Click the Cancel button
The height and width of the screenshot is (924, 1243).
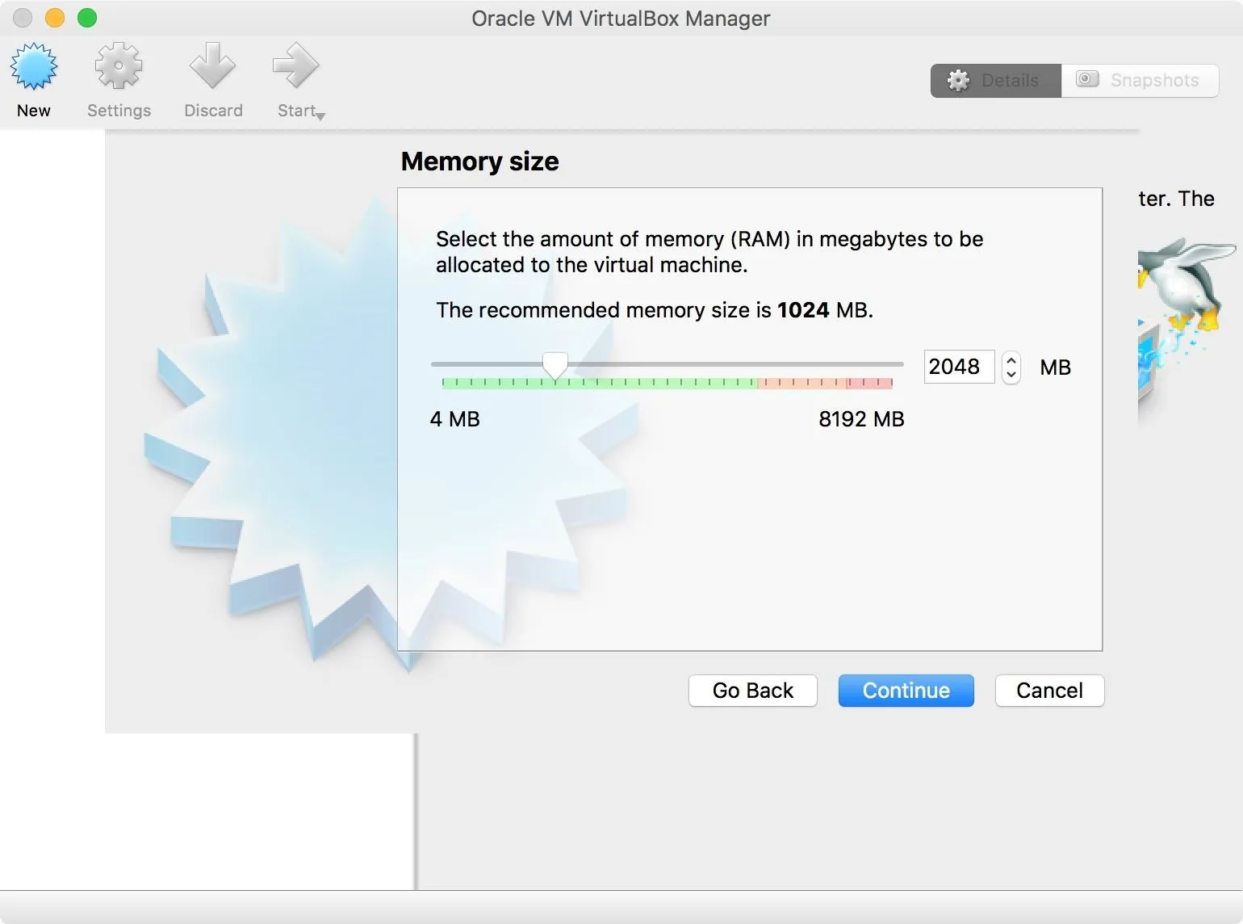pos(1049,691)
